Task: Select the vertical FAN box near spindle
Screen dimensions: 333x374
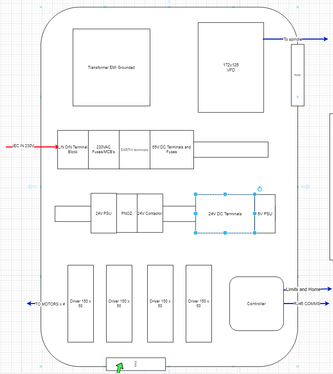Action: [x=297, y=75]
